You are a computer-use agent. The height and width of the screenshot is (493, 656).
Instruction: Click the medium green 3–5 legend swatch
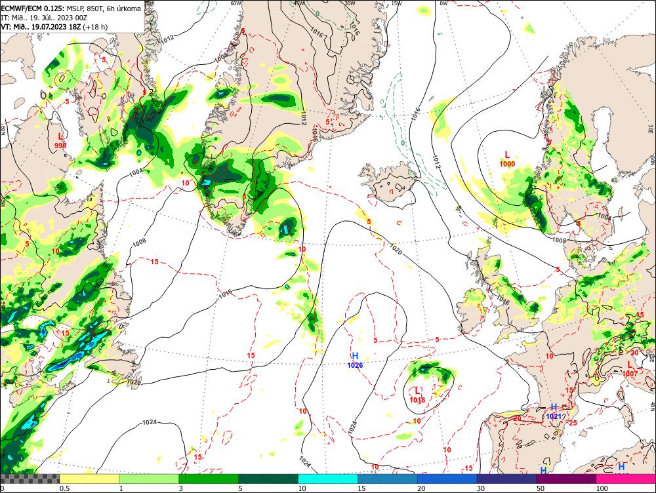coord(209,479)
